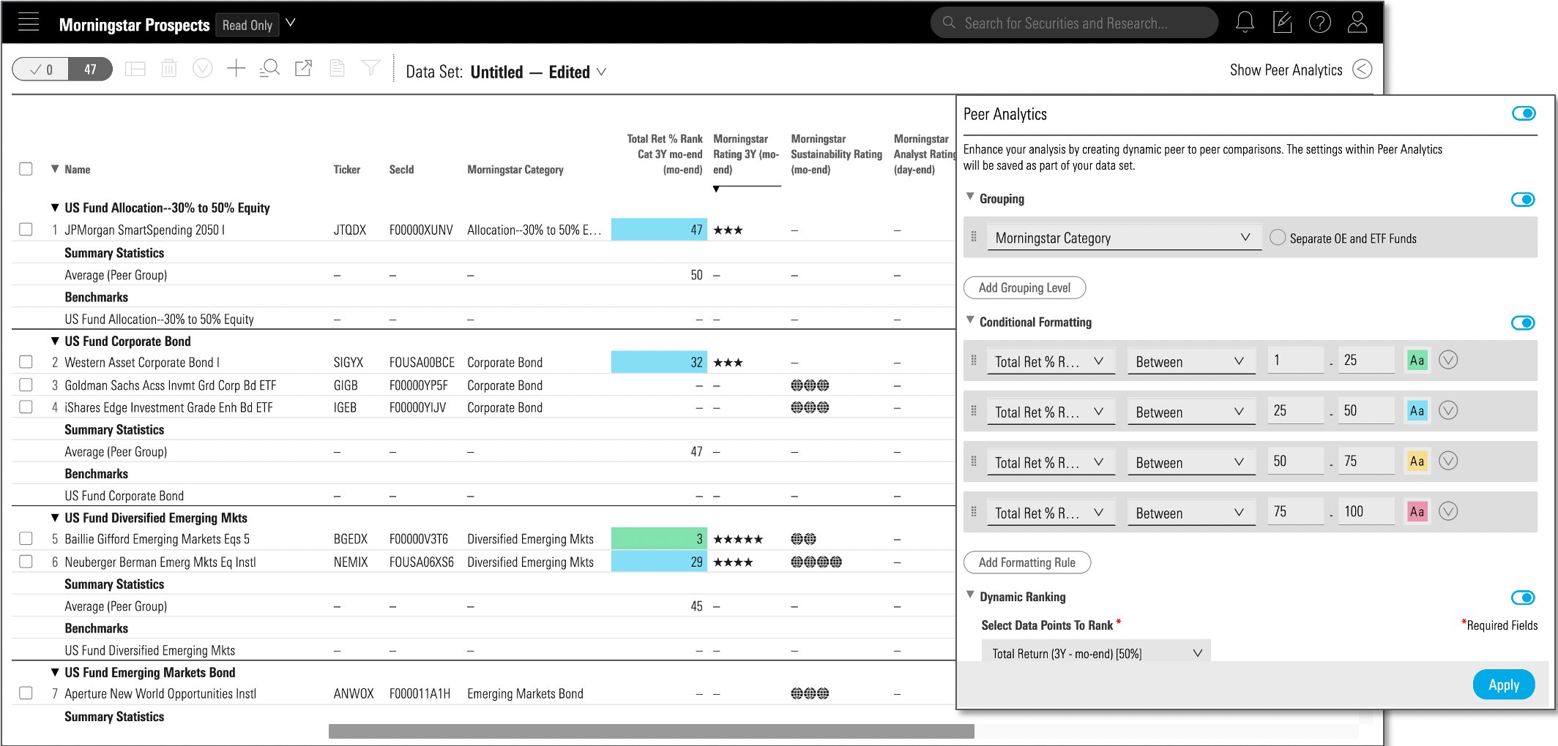Toggle the Dynamic Ranking switch
1558x746 pixels.
(1524, 598)
